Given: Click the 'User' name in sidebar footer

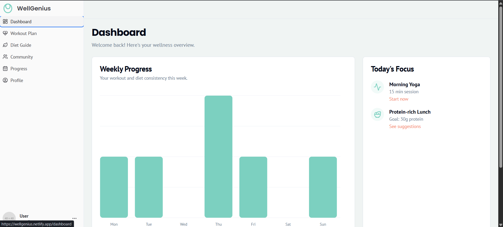Looking at the screenshot, I should pos(24,216).
